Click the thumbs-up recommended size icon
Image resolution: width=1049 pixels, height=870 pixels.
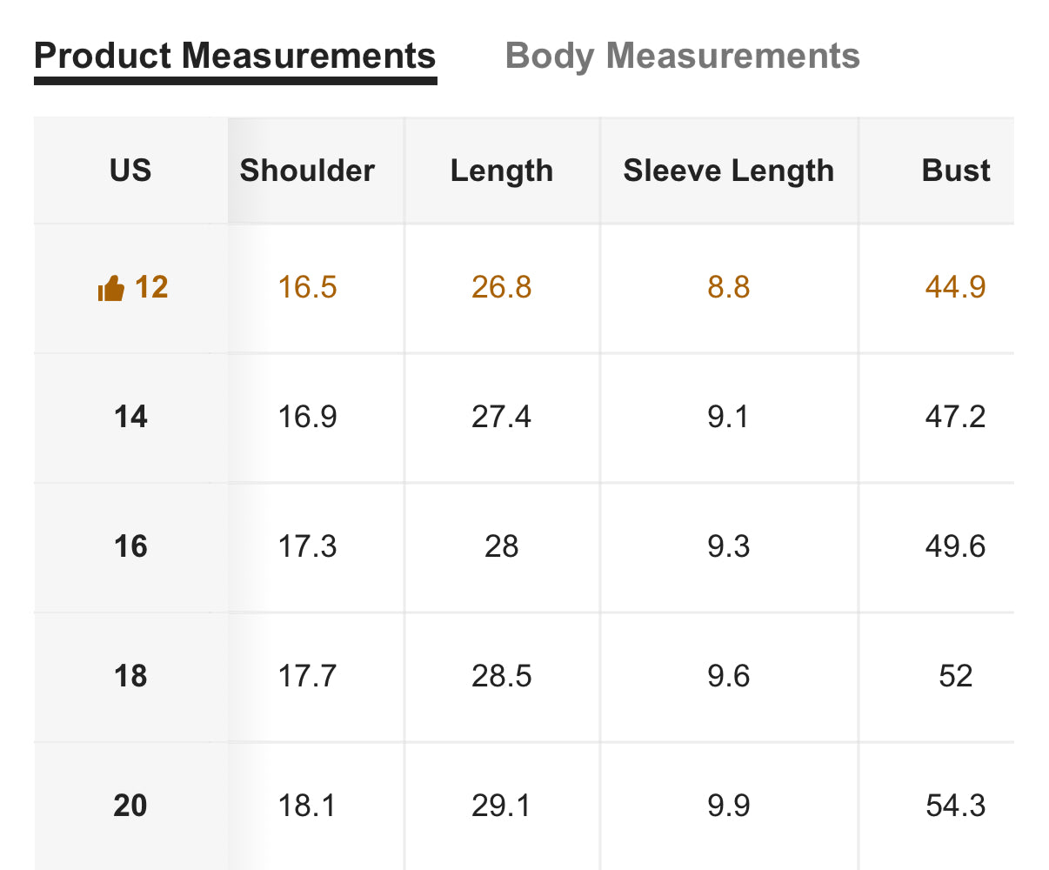(111, 288)
